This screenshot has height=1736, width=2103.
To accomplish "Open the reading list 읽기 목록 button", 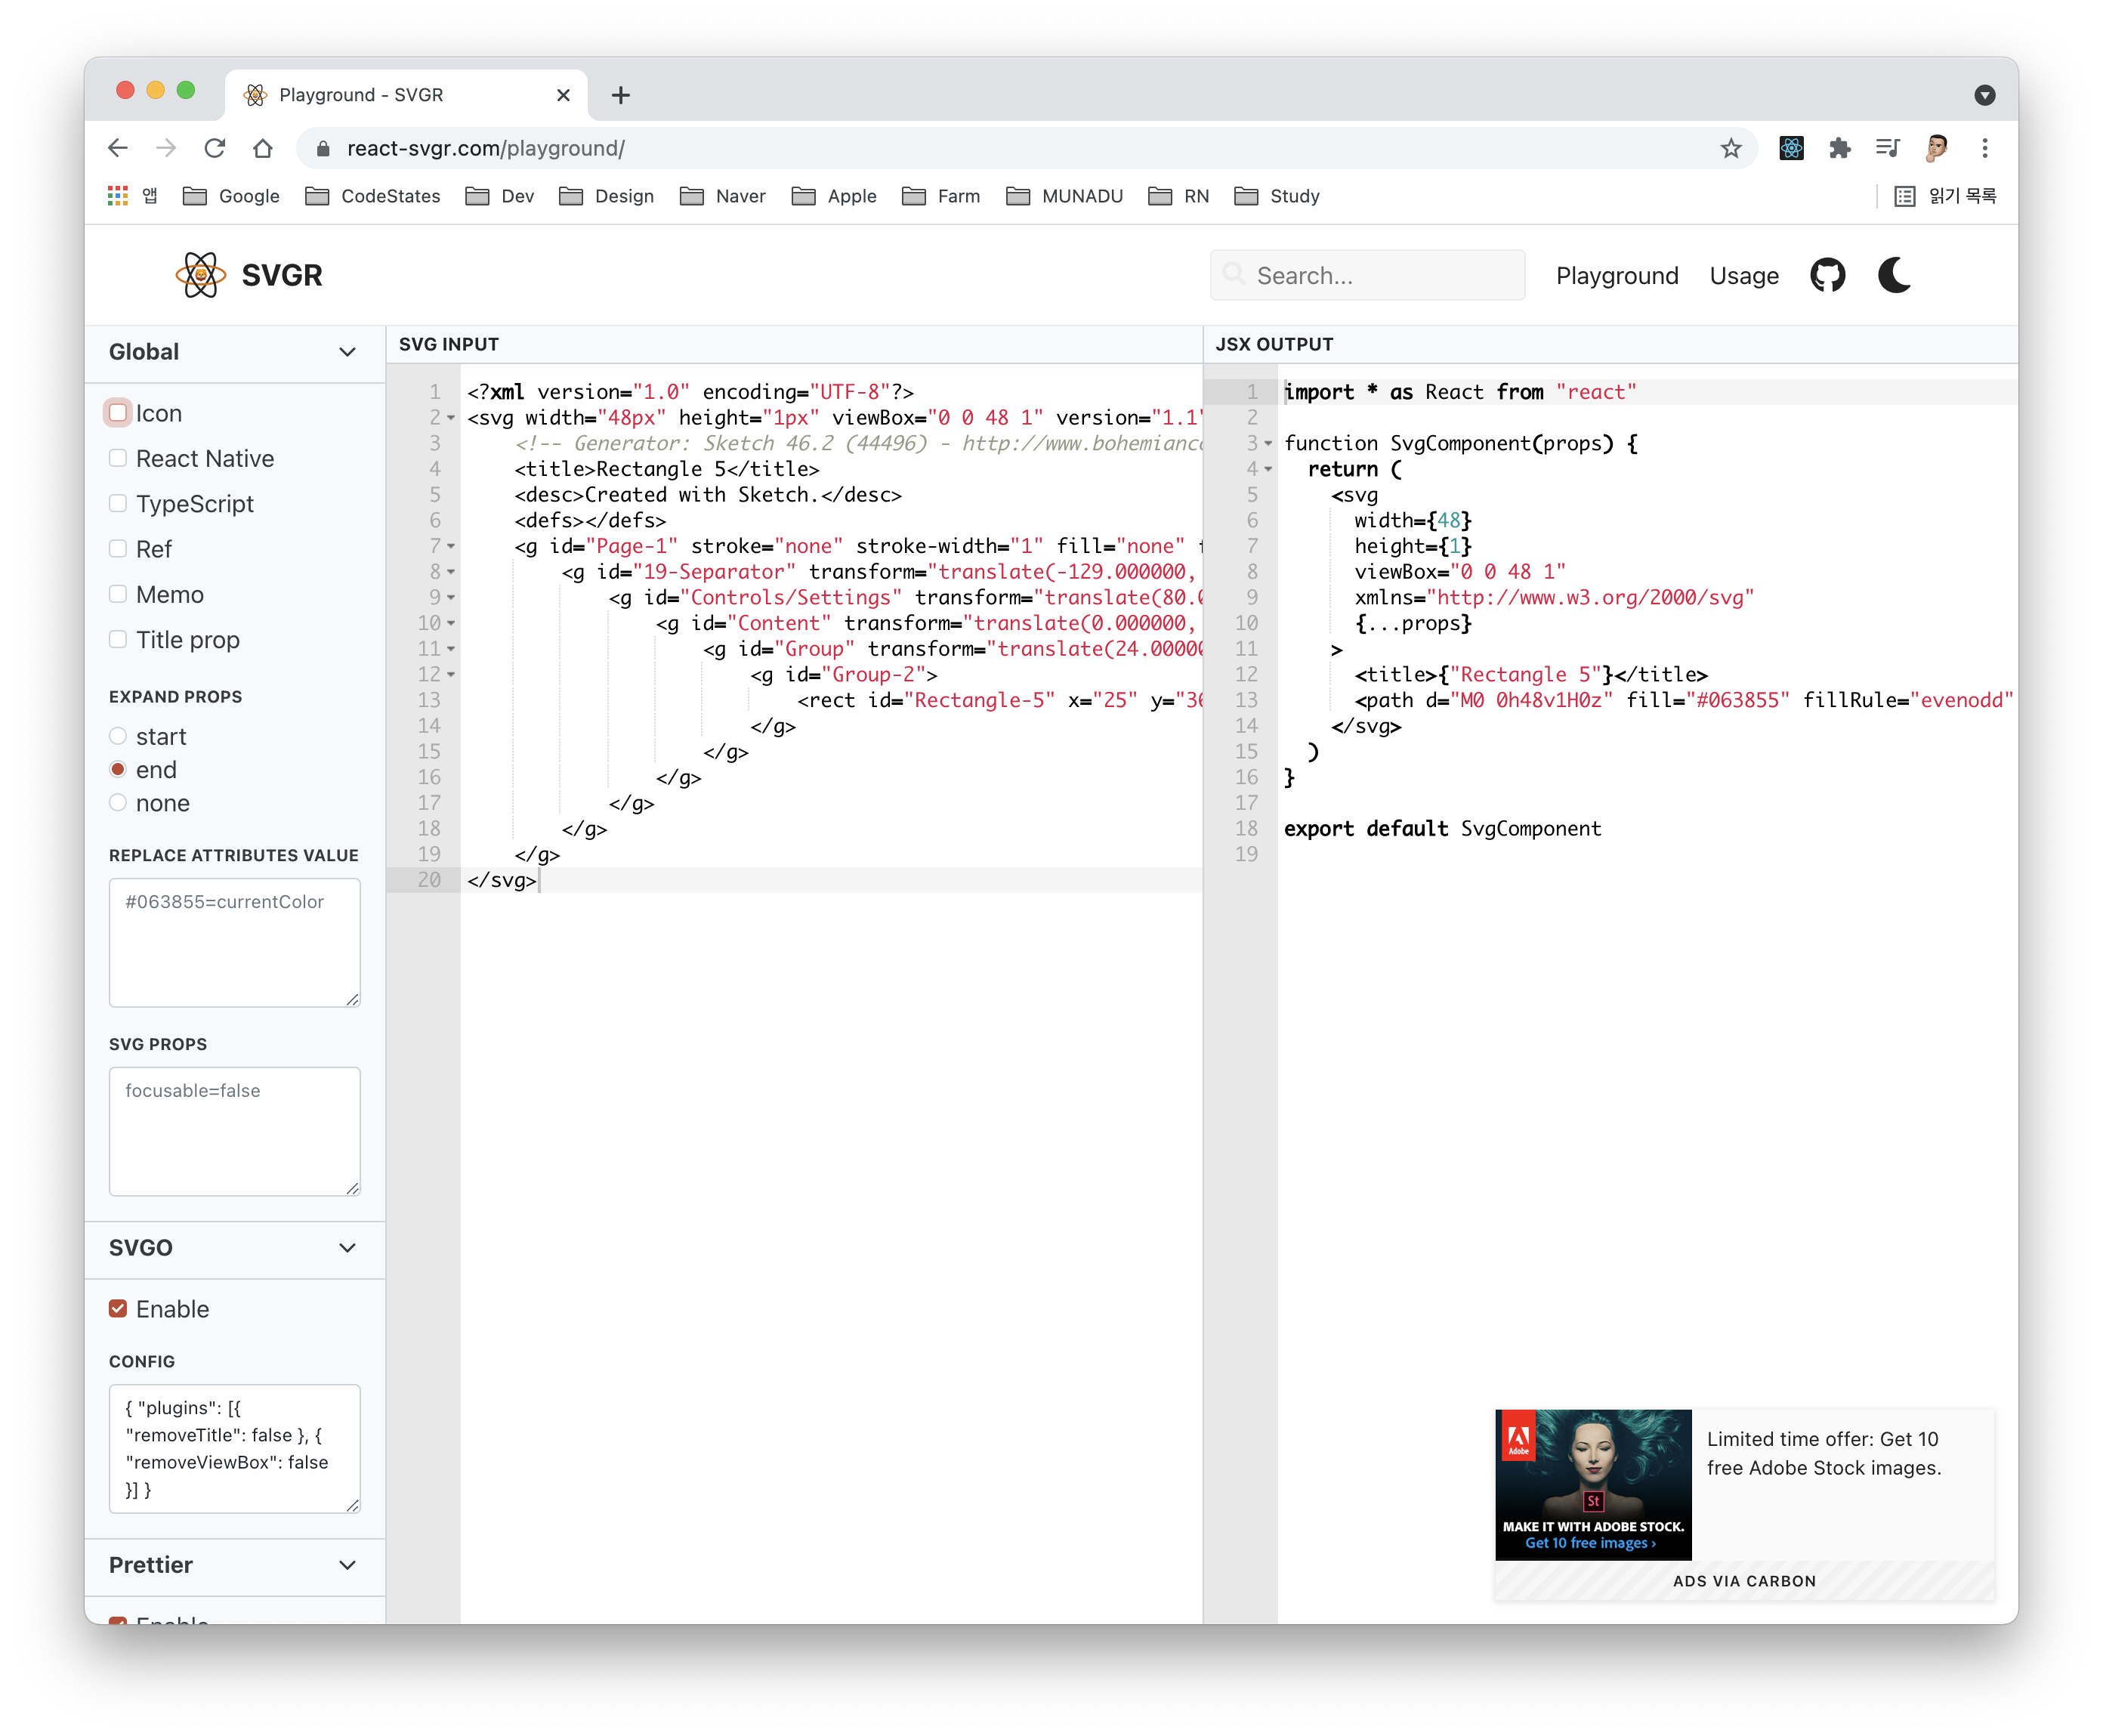I will pyautogui.click(x=1946, y=196).
